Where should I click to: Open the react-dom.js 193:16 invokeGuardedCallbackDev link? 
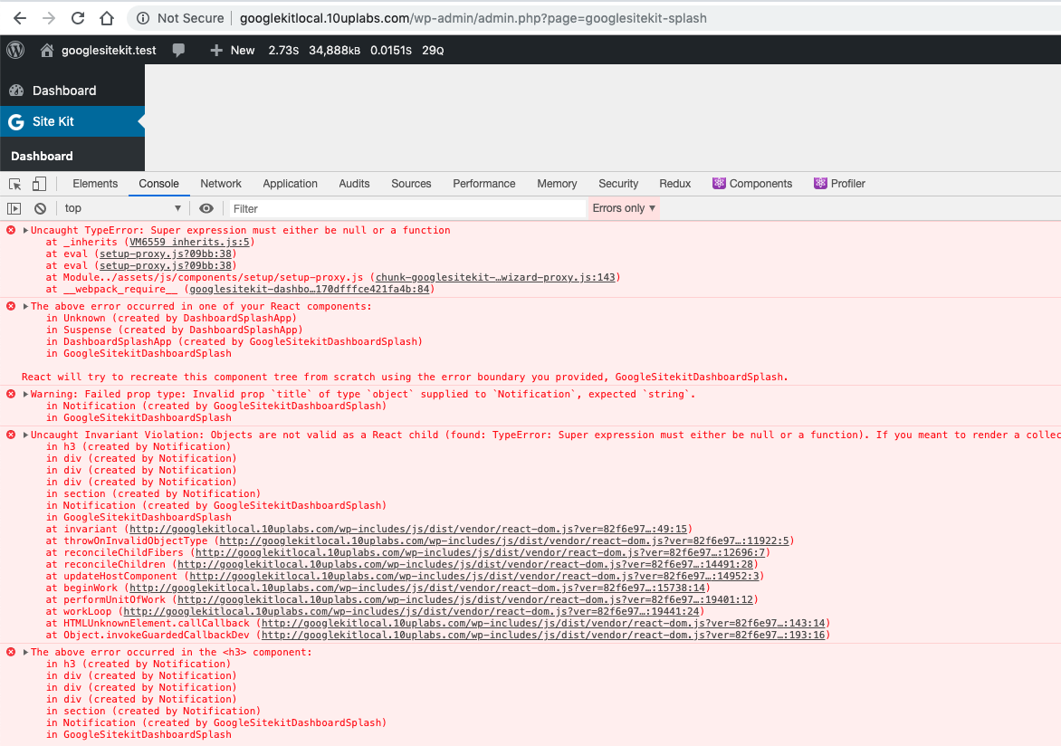pos(542,635)
